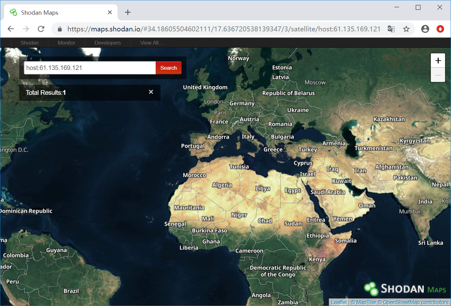
Task: Click the Angola map label
Action: (x=261, y=295)
